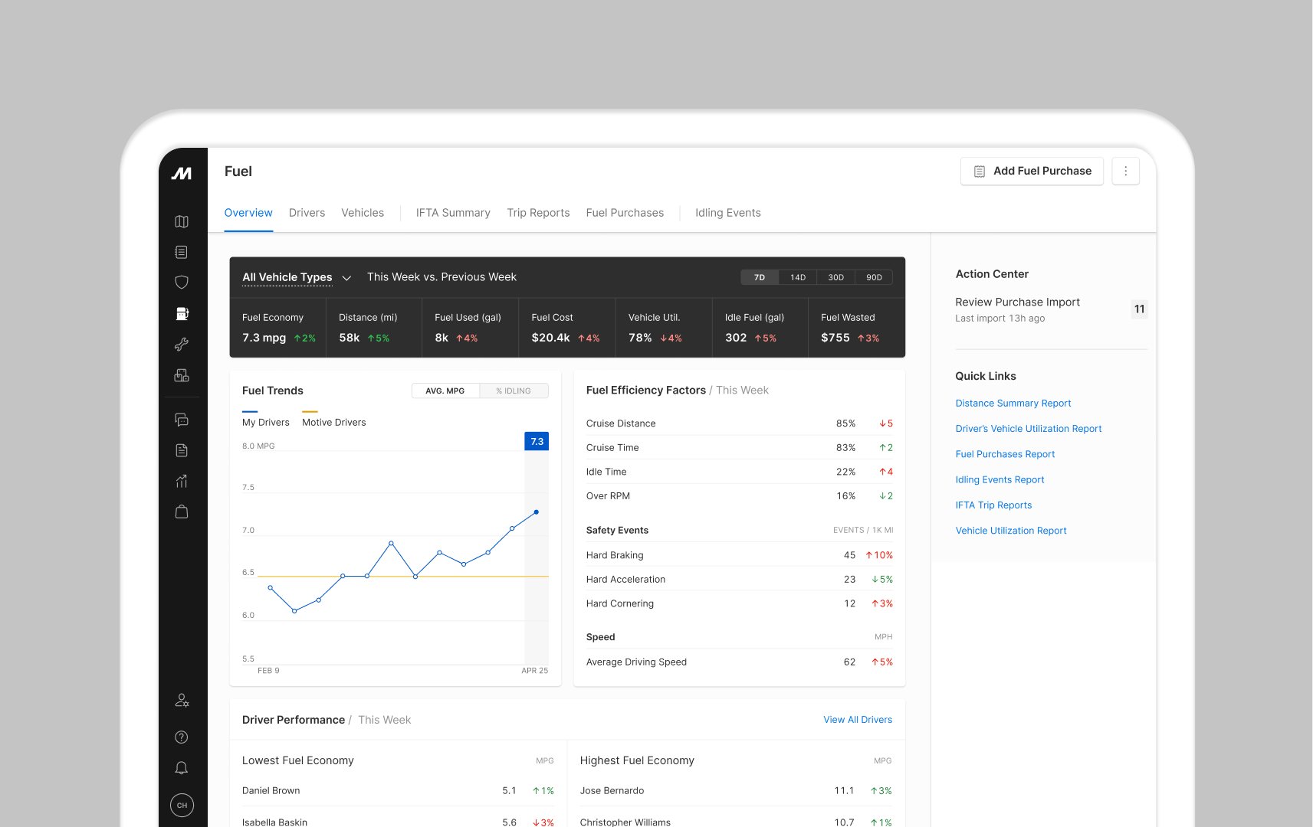Click the chat messages sidebar icon
Screen dimensions: 1313x827
[182, 420]
